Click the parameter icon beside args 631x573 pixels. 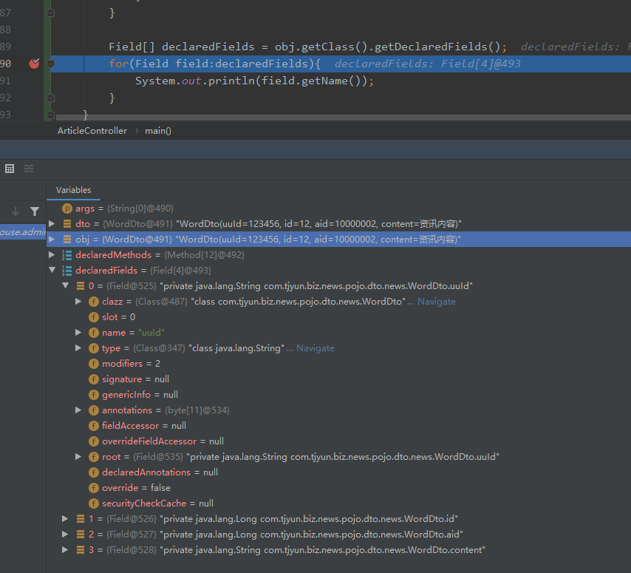click(x=66, y=208)
